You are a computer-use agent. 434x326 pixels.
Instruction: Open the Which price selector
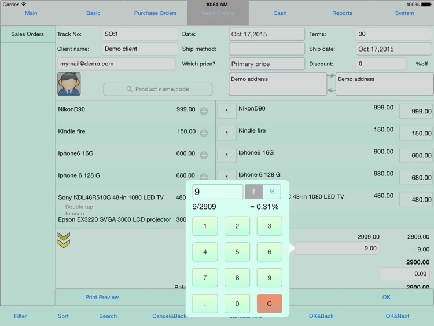pos(267,64)
